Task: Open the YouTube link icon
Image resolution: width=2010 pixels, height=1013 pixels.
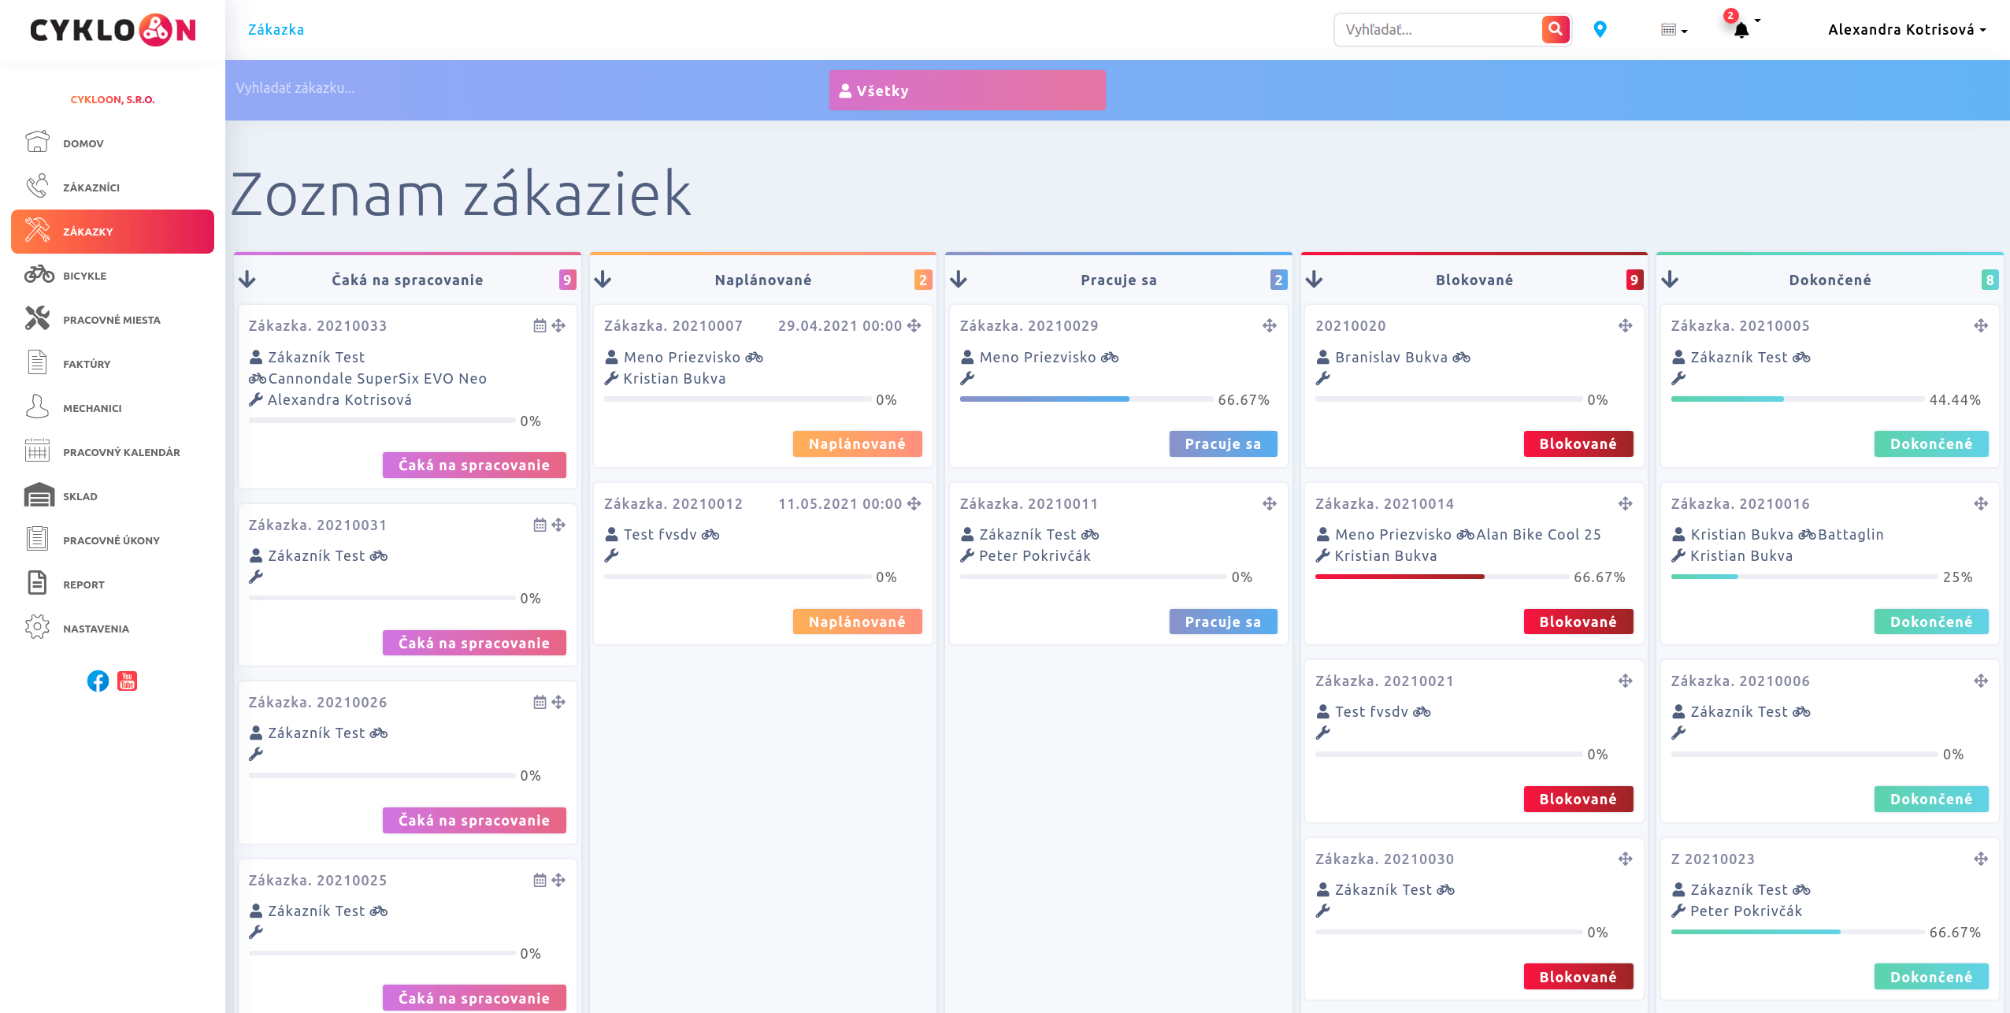Action: [127, 681]
